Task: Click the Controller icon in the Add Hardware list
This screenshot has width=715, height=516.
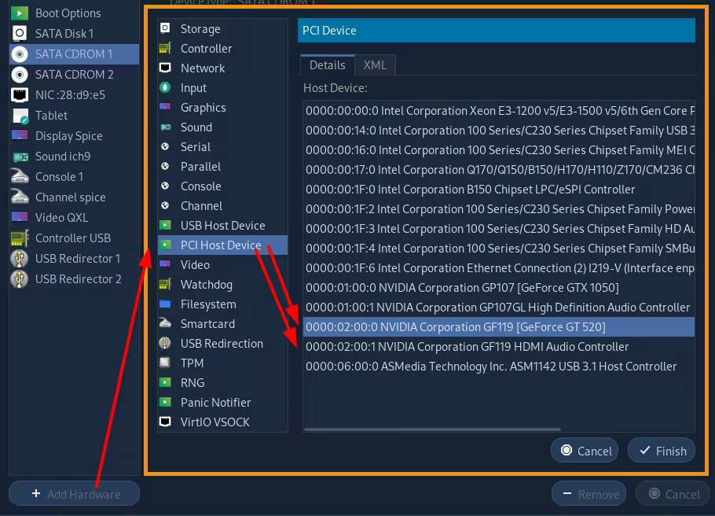Action: tap(165, 48)
